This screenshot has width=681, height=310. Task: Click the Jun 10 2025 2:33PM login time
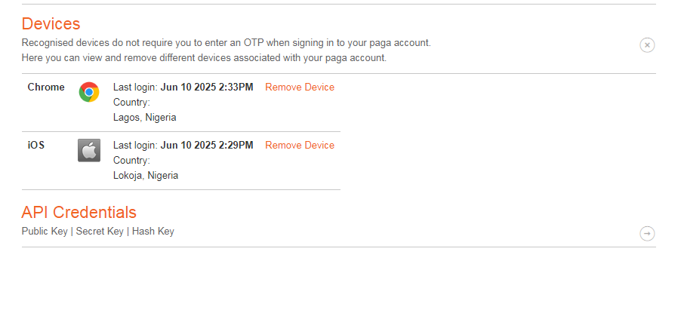(x=207, y=87)
